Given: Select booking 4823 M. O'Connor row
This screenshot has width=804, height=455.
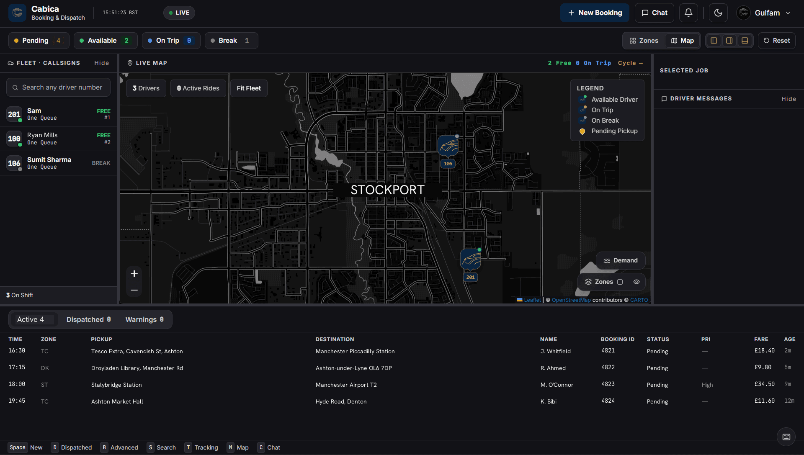Looking at the screenshot, I should [402, 385].
